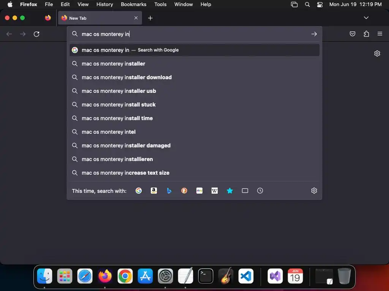Viewport: 389px width, 291px height.
Task: Open the Apple menu
Action: click(x=10, y=4)
